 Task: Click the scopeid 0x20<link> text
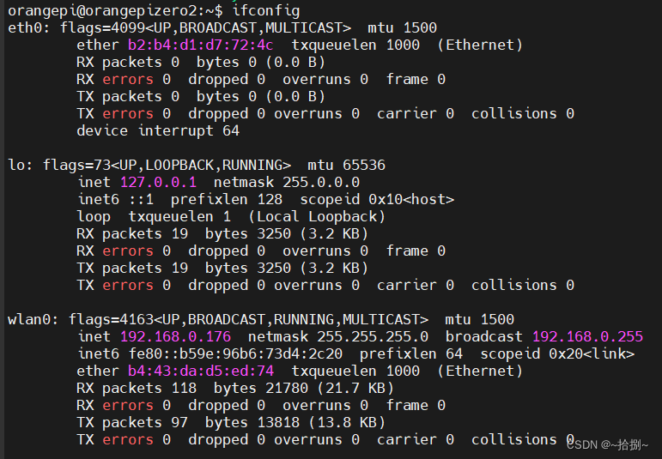coord(557,354)
